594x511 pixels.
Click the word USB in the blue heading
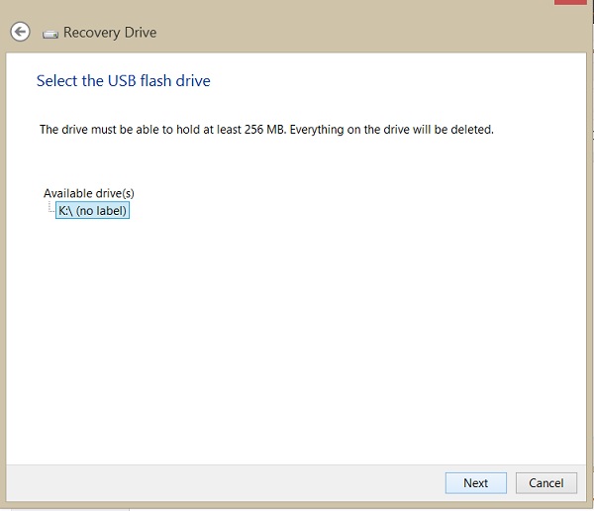click(122, 81)
